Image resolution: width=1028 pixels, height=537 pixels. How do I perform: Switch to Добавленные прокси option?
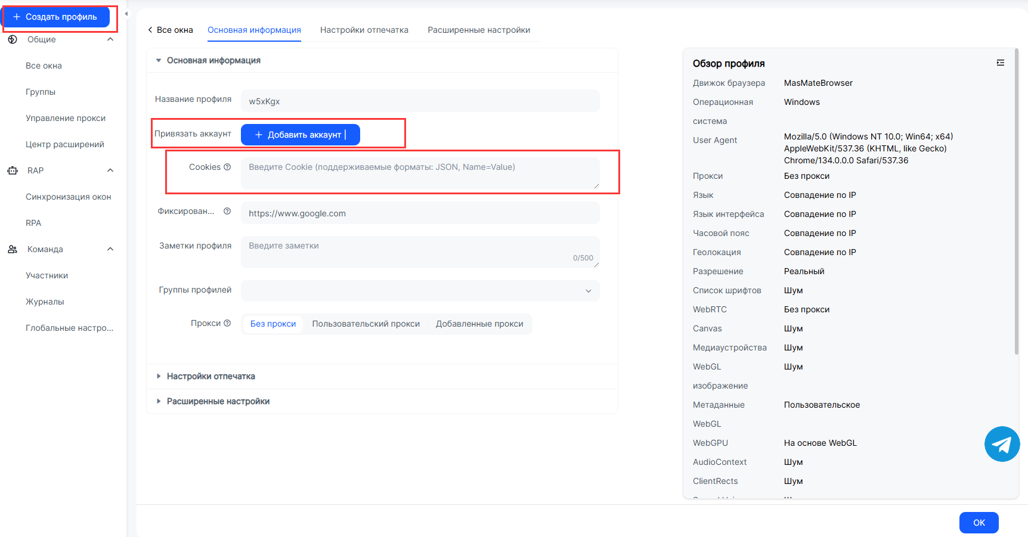[479, 324]
